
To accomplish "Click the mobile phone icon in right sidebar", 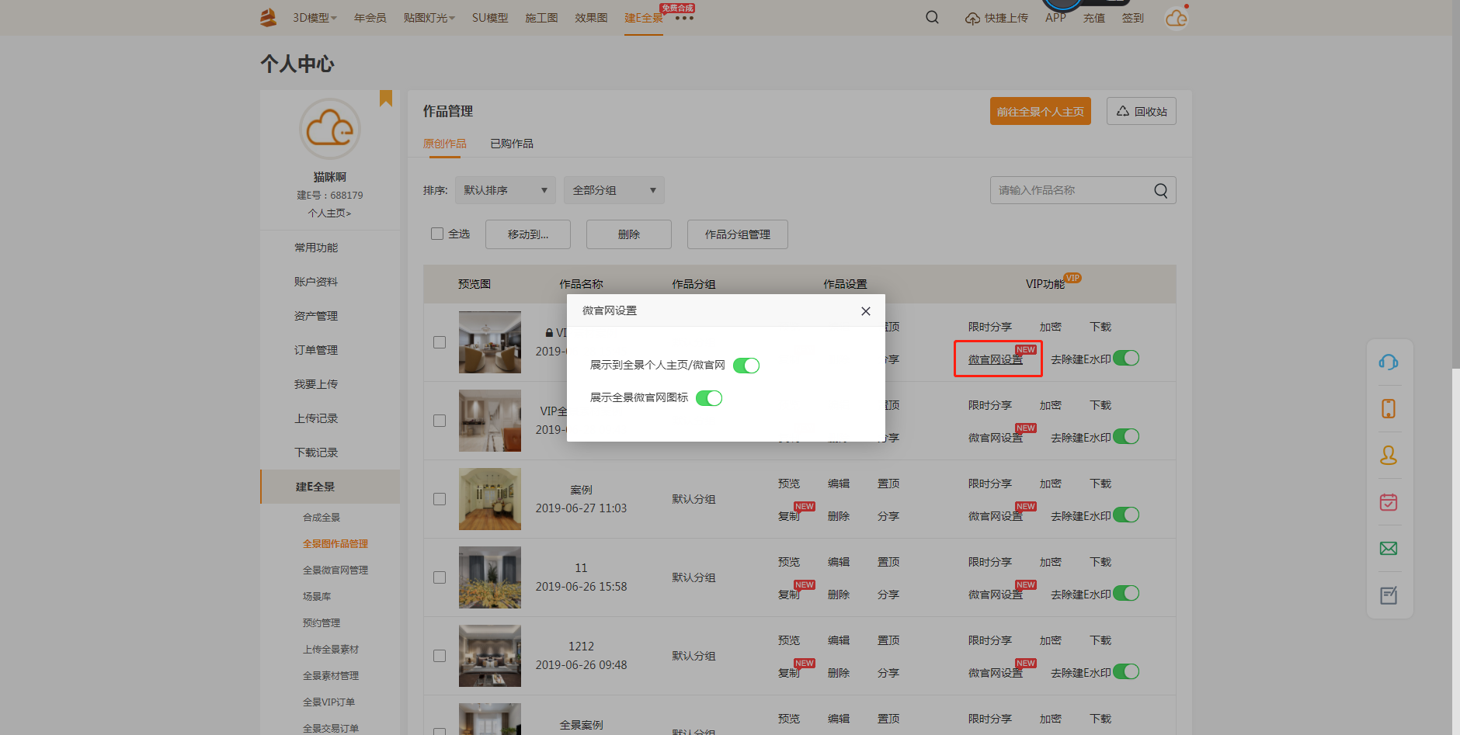I will coord(1389,409).
